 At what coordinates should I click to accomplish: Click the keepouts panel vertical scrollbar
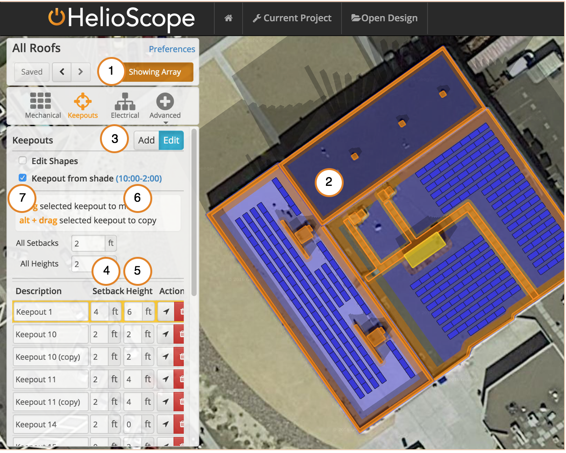[194, 212]
